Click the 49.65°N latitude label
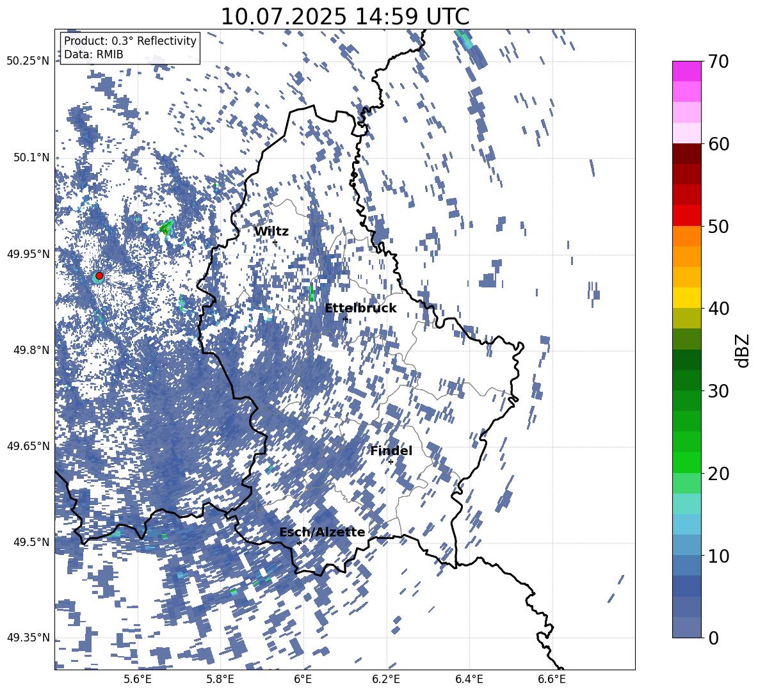Screen dimensions: 758x692 (x=28, y=446)
